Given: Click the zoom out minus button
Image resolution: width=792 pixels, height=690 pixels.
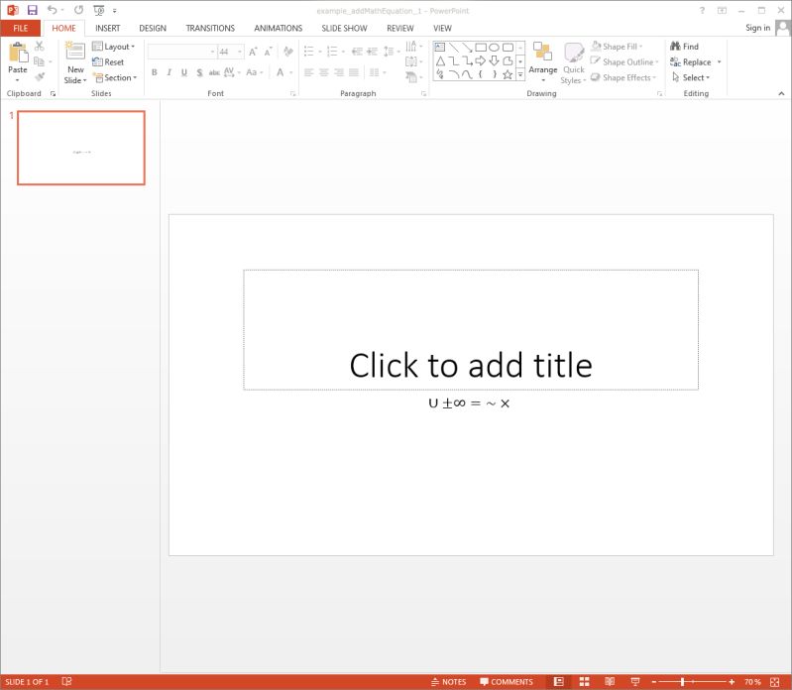Looking at the screenshot, I should [x=653, y=681].
